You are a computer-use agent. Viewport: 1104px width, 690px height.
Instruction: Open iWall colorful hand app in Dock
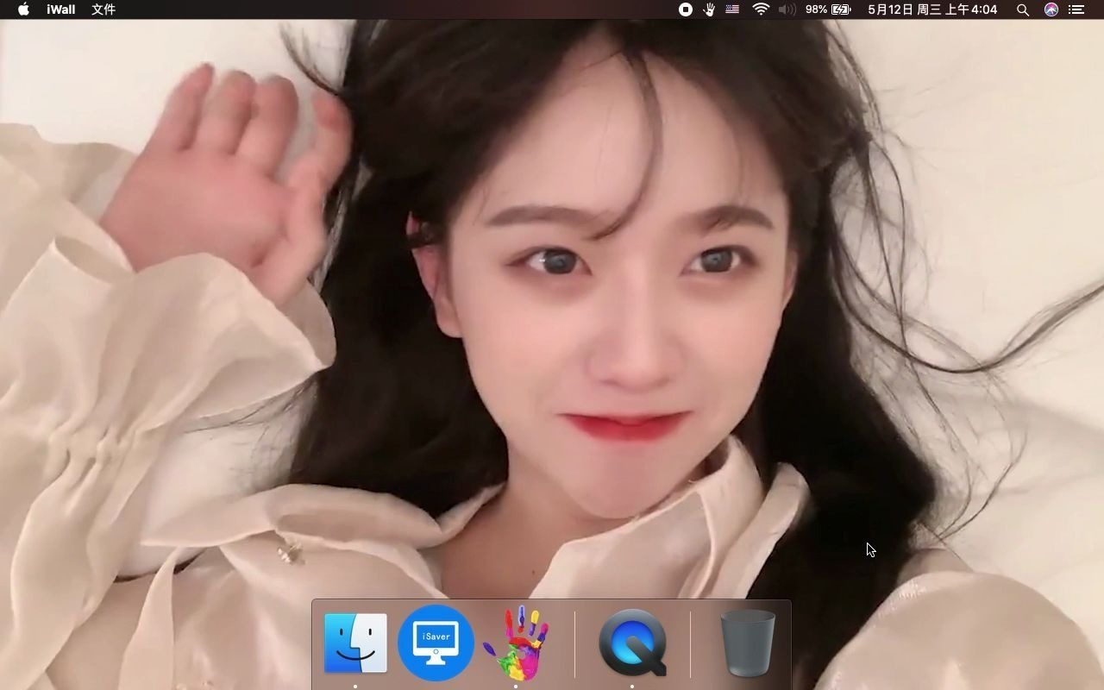coord(516,643)
